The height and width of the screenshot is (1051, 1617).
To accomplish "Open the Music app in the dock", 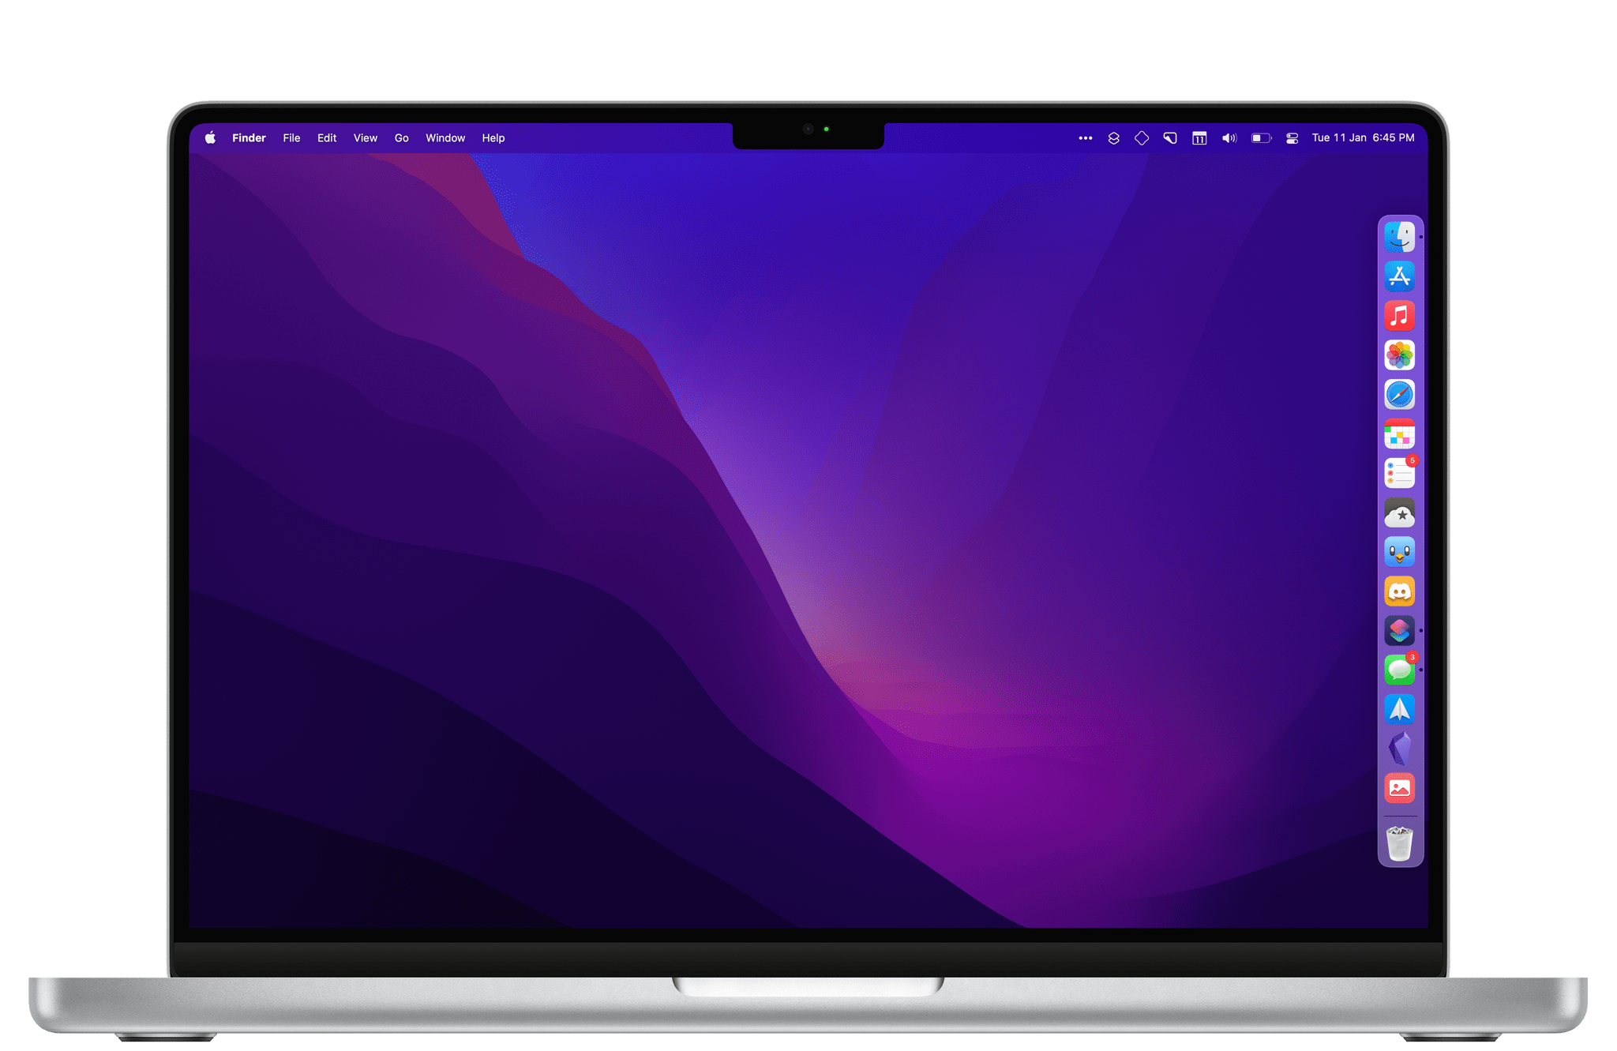I will click(1399, 316).
